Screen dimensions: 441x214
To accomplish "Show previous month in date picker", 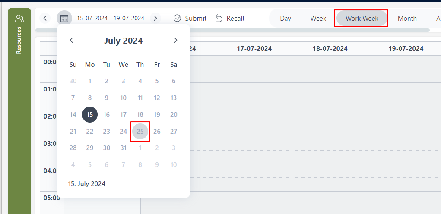I will tap(72, 40).
